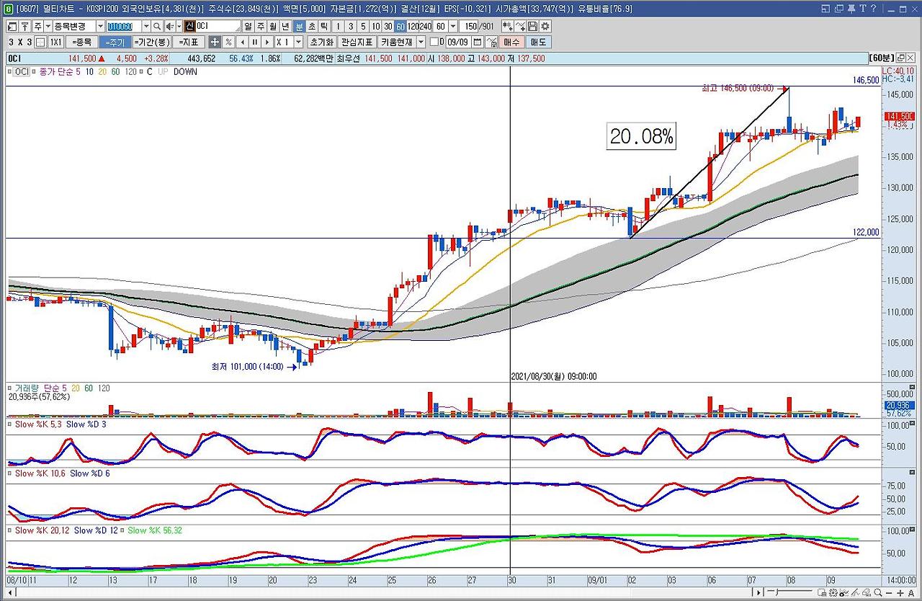Click the bottom chart zoom slider
The width and height of the screenshot is (922, 601).
(x=789, y=592)
